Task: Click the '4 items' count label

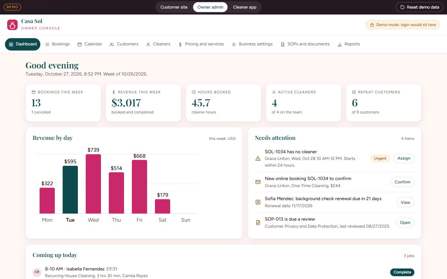Action: point(408,139)
